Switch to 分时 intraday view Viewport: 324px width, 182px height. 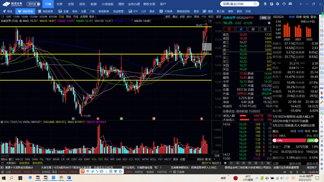pyautogui.click(x=8, y=17)
